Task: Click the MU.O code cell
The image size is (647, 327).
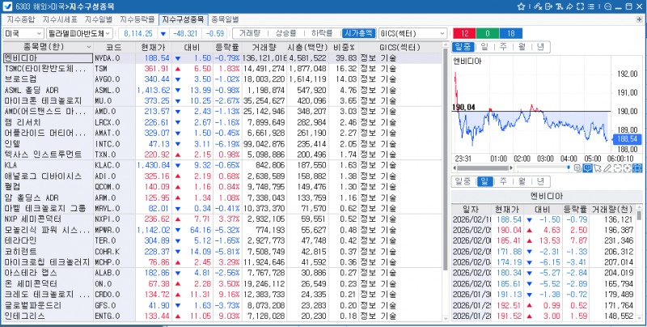Action: (x=114, y=100)
